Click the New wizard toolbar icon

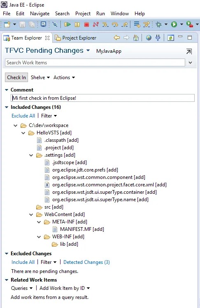7,24
